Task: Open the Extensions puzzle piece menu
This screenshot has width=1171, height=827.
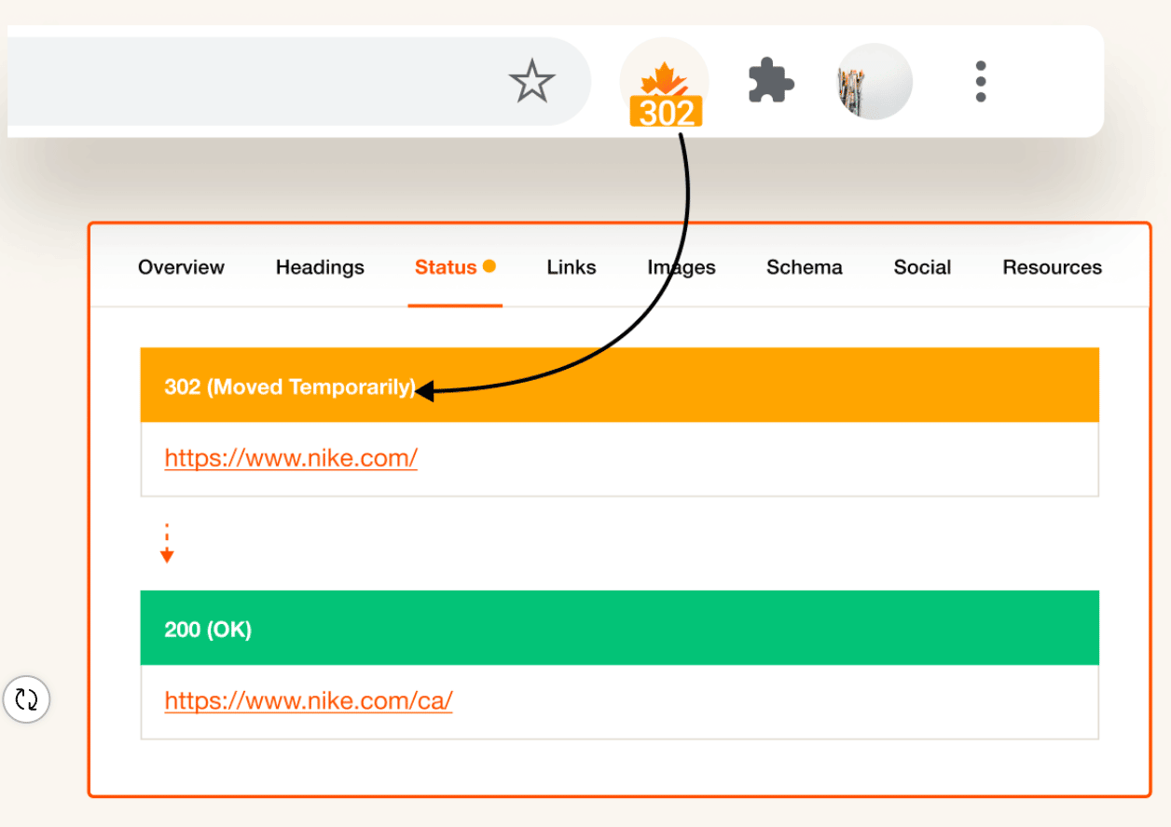Action: [771, 82]
